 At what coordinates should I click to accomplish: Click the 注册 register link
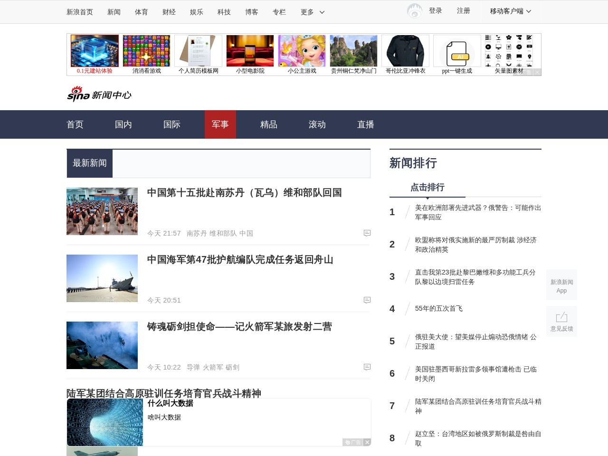tap(463, 10)
